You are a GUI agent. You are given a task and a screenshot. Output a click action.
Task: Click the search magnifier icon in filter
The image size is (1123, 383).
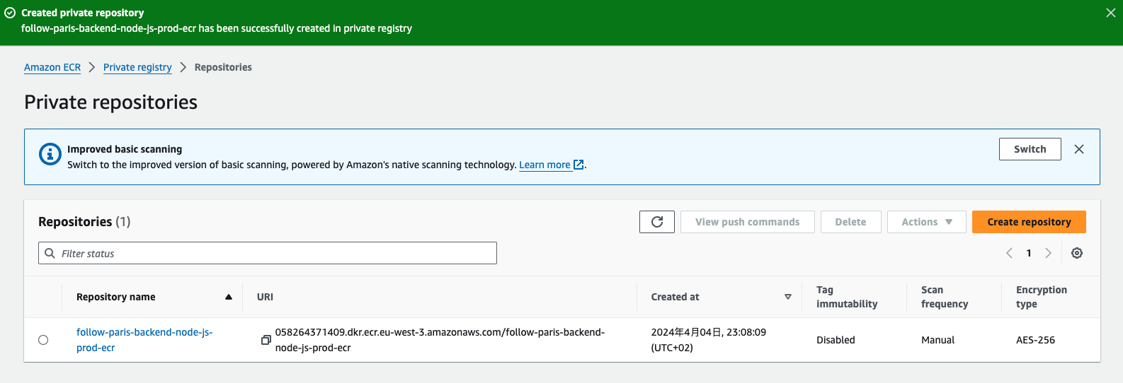click(50, 253)
